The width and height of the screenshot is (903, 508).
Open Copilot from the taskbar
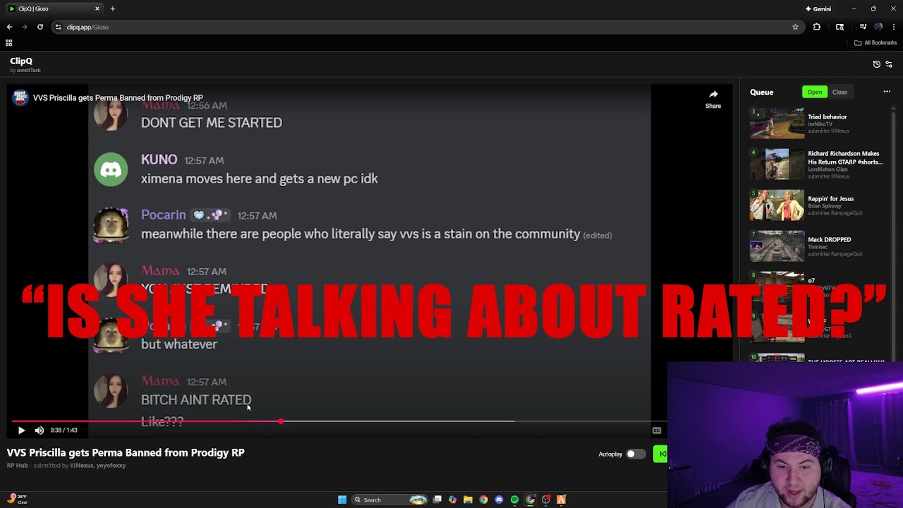pos(452,500)
